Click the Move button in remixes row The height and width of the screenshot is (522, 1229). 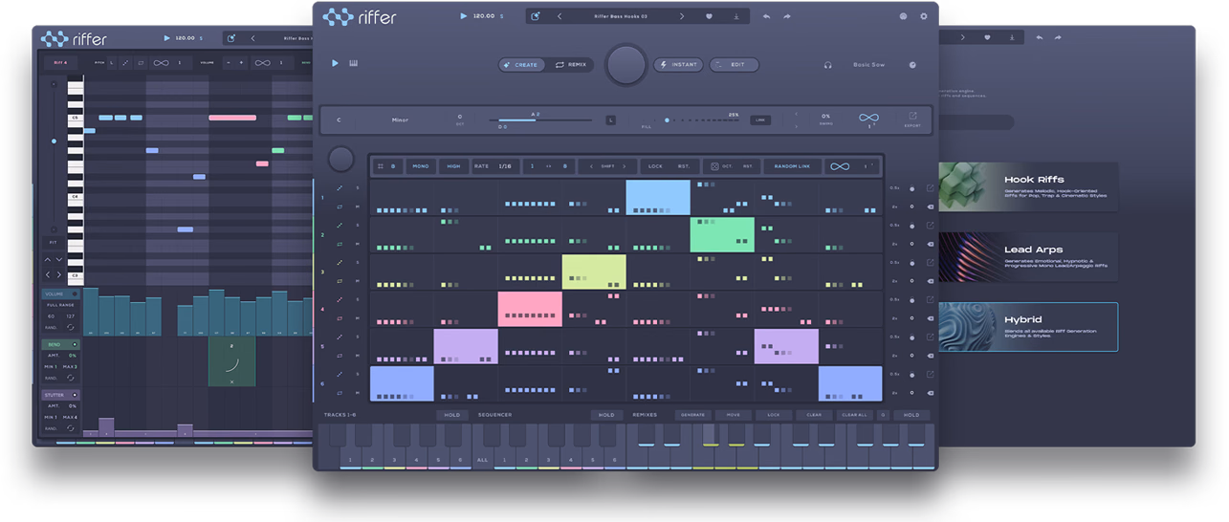coord(733,415)
